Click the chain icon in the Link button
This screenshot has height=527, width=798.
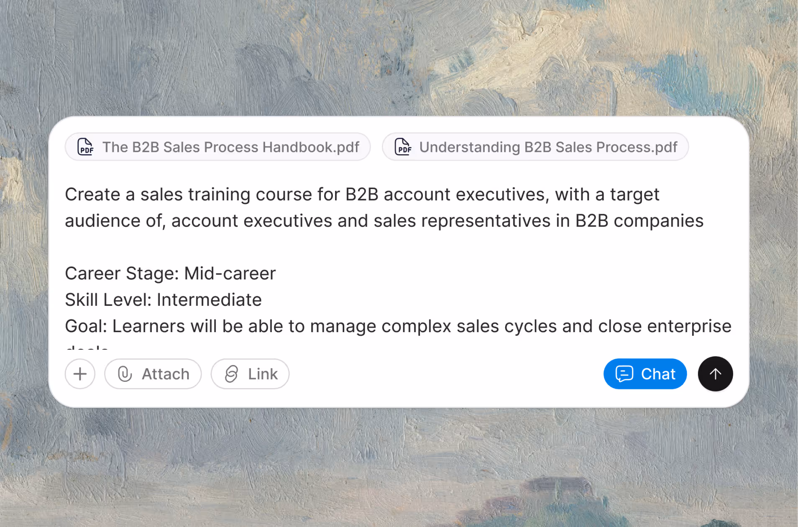tap(231, 374)
